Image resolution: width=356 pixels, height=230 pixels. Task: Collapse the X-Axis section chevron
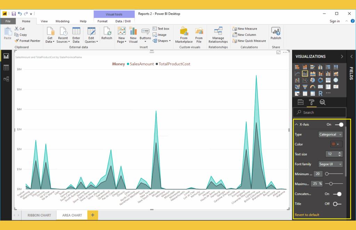click(x=297, y=124)
